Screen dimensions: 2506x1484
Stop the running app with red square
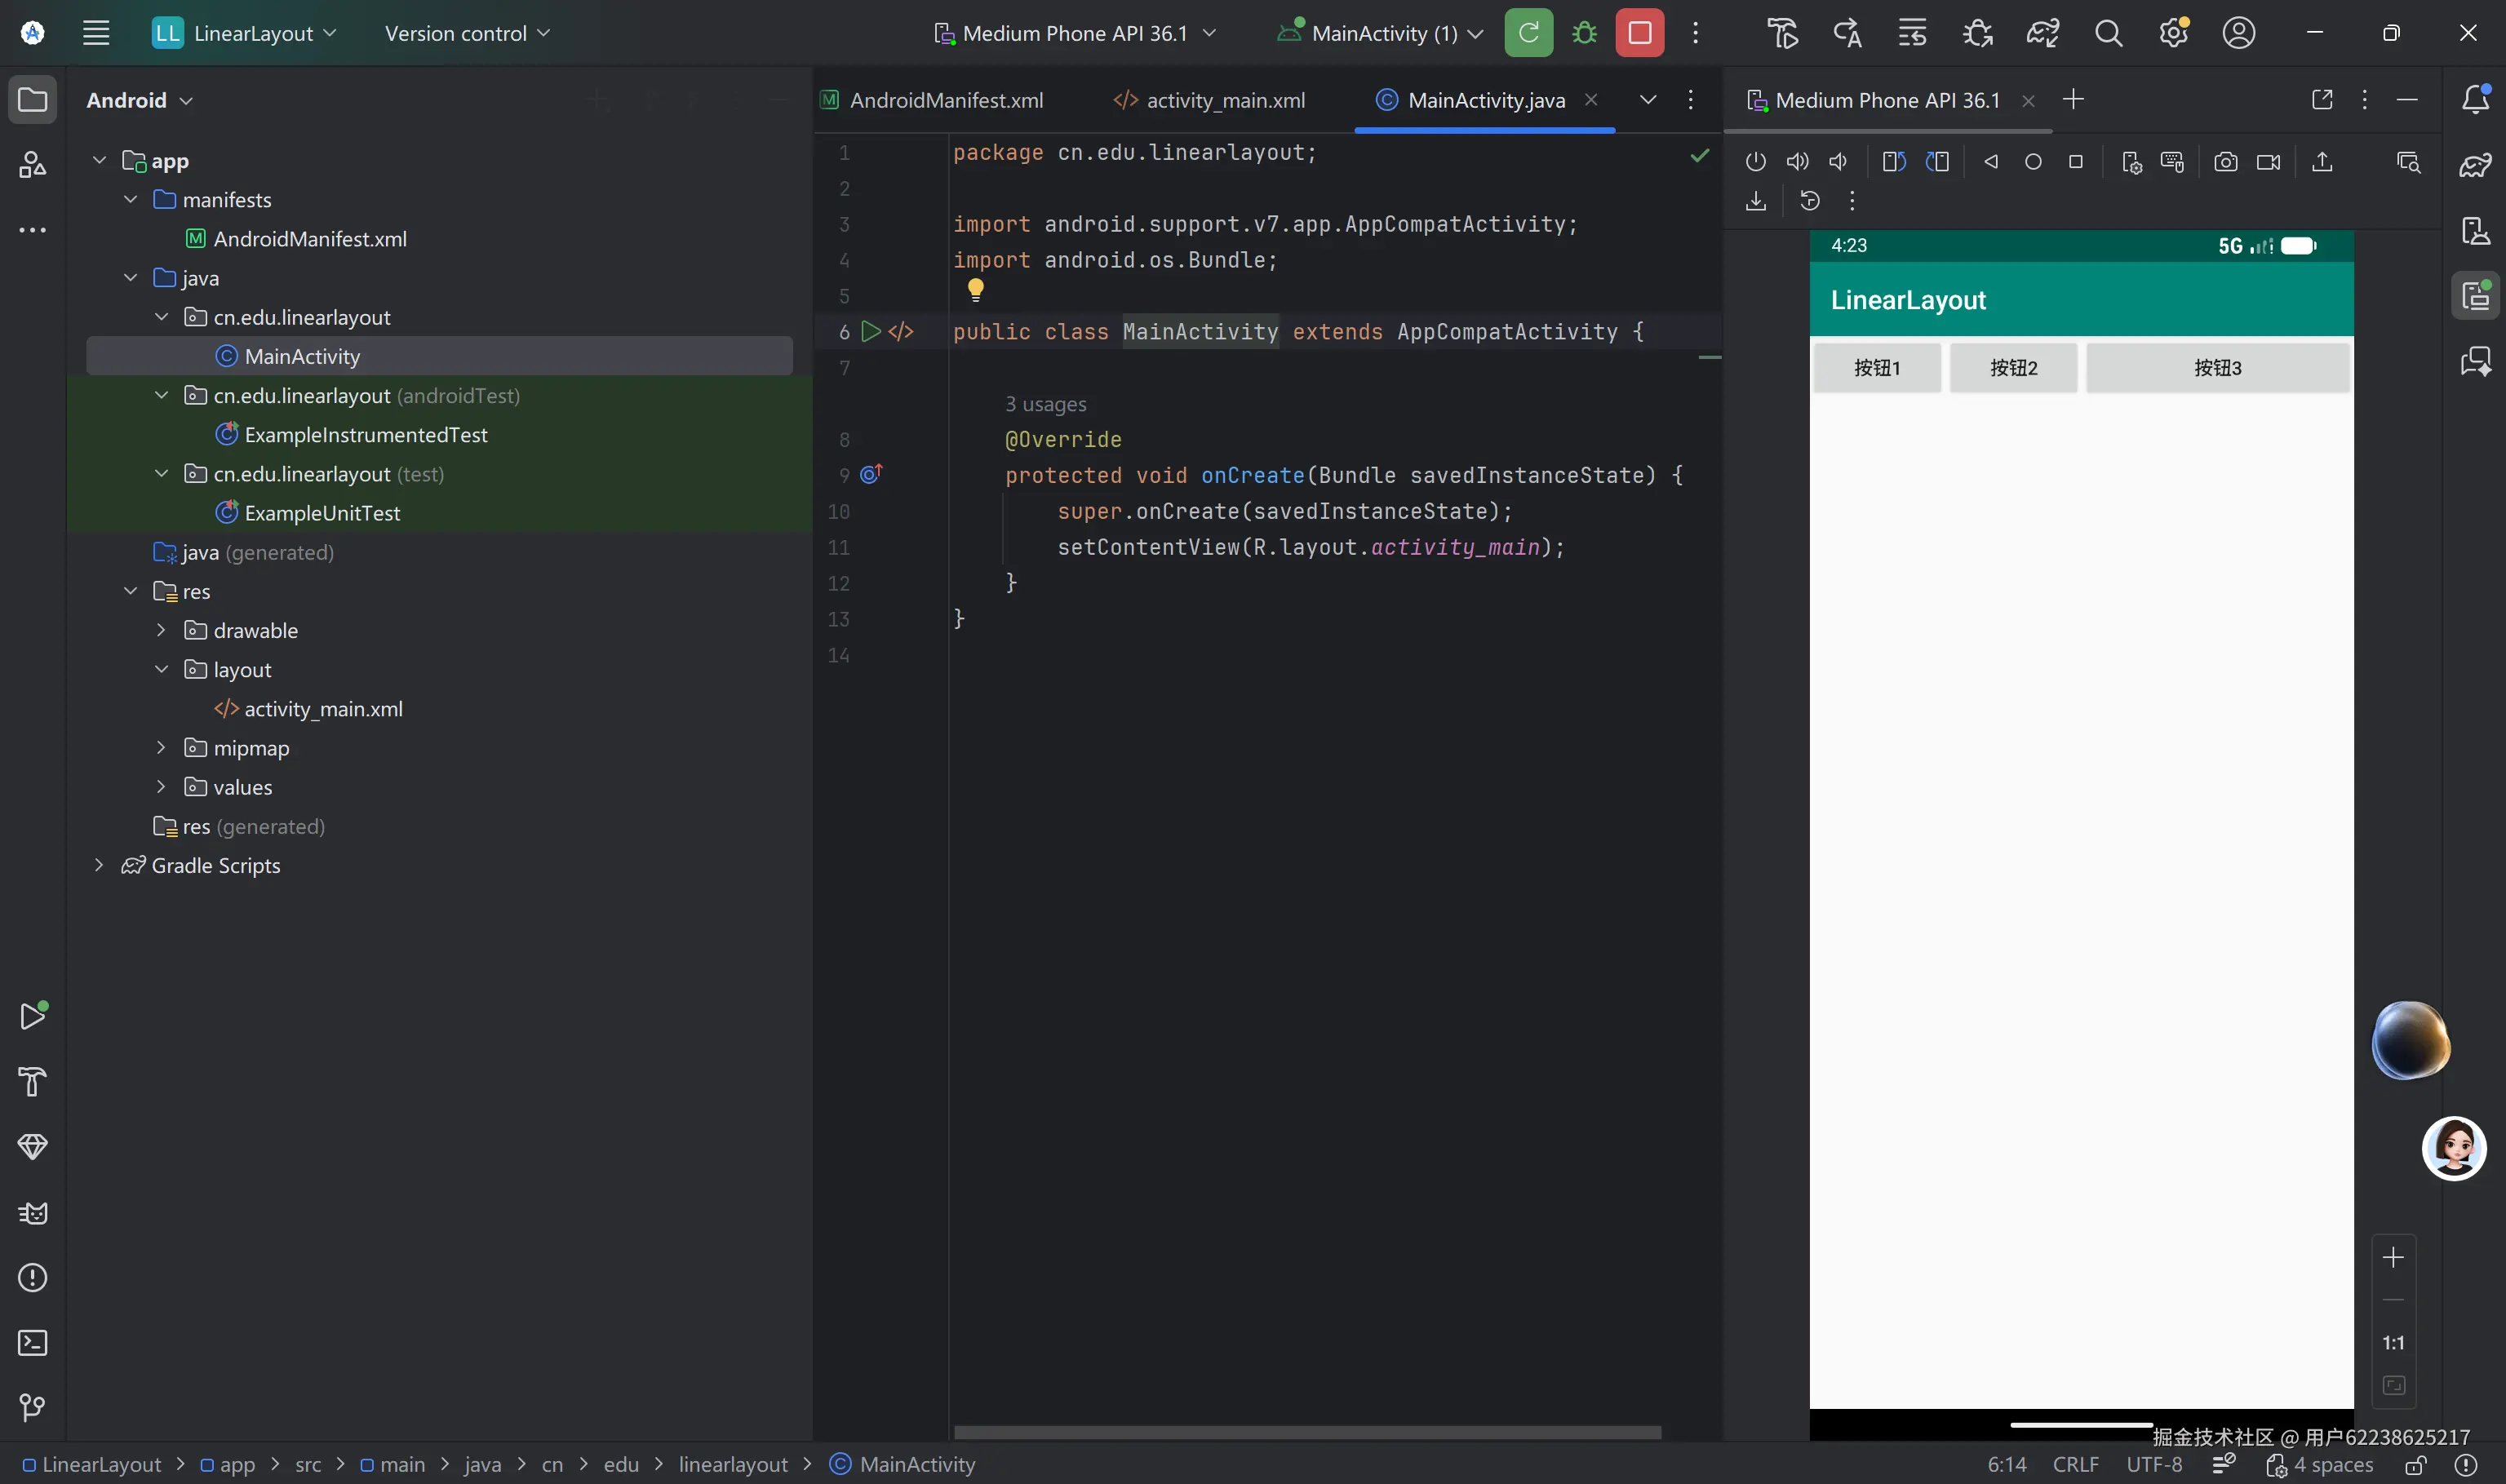click(1639, 33)
